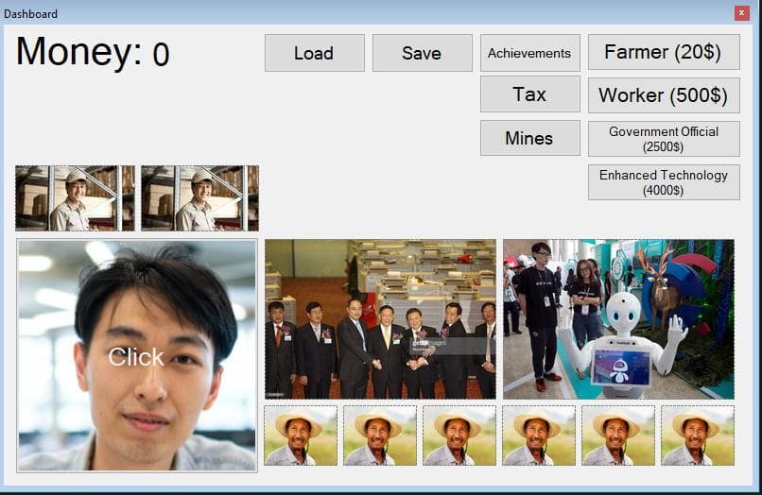Image resolution: width=762 pixels, height=495 pixels.
Task: Save the current game
Action: 423,53
